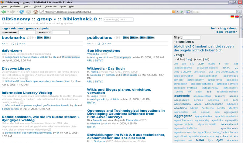243x143 pixels.
Task: Open the Datei menu
Action: pyautogui.click(x=4, y=6)
